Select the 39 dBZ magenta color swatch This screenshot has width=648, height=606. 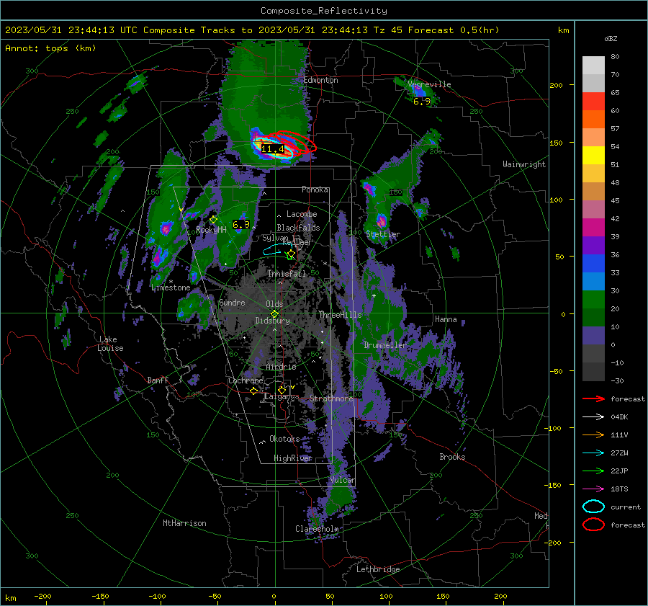(593, 228)
